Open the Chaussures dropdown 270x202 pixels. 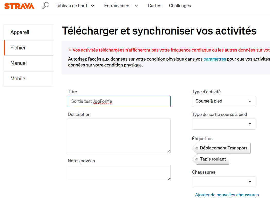224,182
